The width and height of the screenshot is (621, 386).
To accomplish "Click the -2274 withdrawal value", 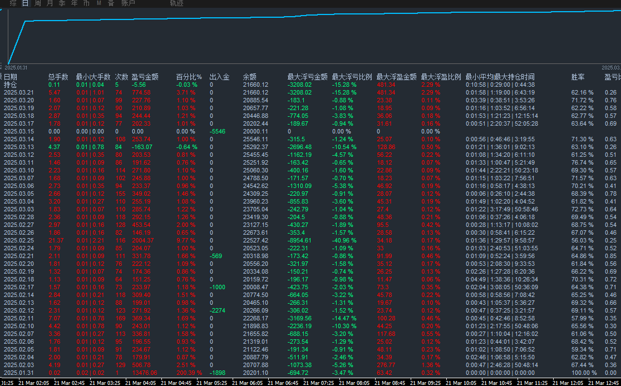I will pos(218,310).
